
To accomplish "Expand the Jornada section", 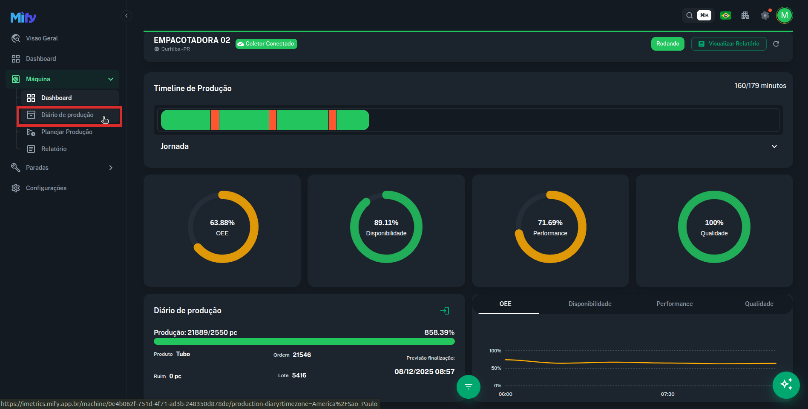I will (774, 146).
